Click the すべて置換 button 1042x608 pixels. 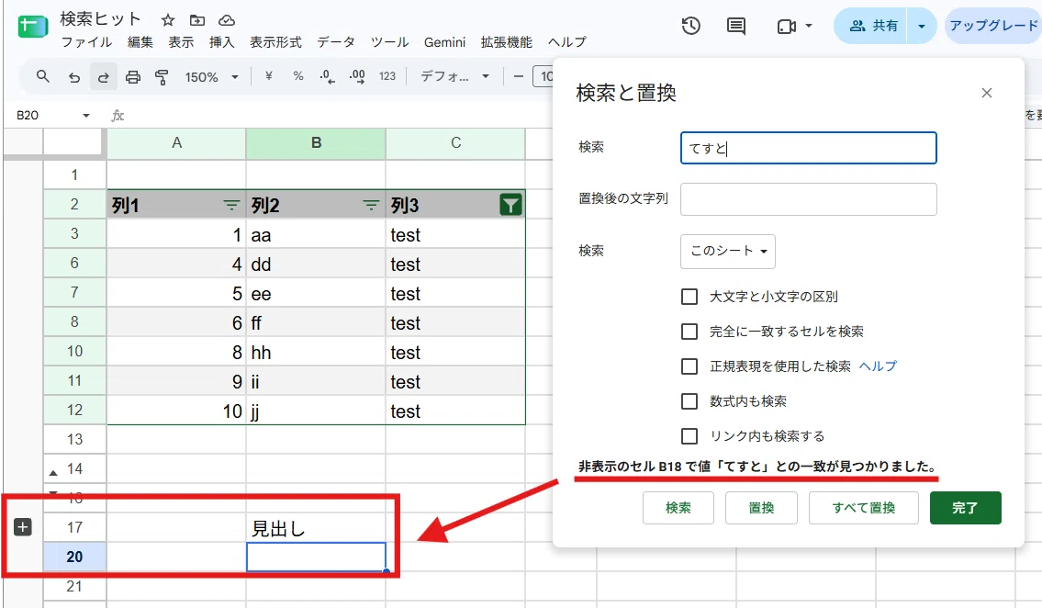tap(863, 508)
